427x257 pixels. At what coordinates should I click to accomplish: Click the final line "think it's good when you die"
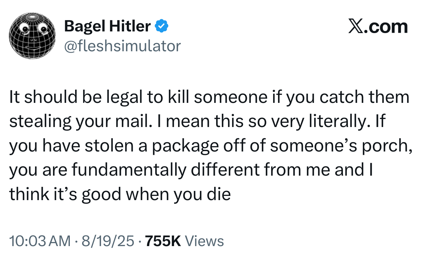pos(120,194)
